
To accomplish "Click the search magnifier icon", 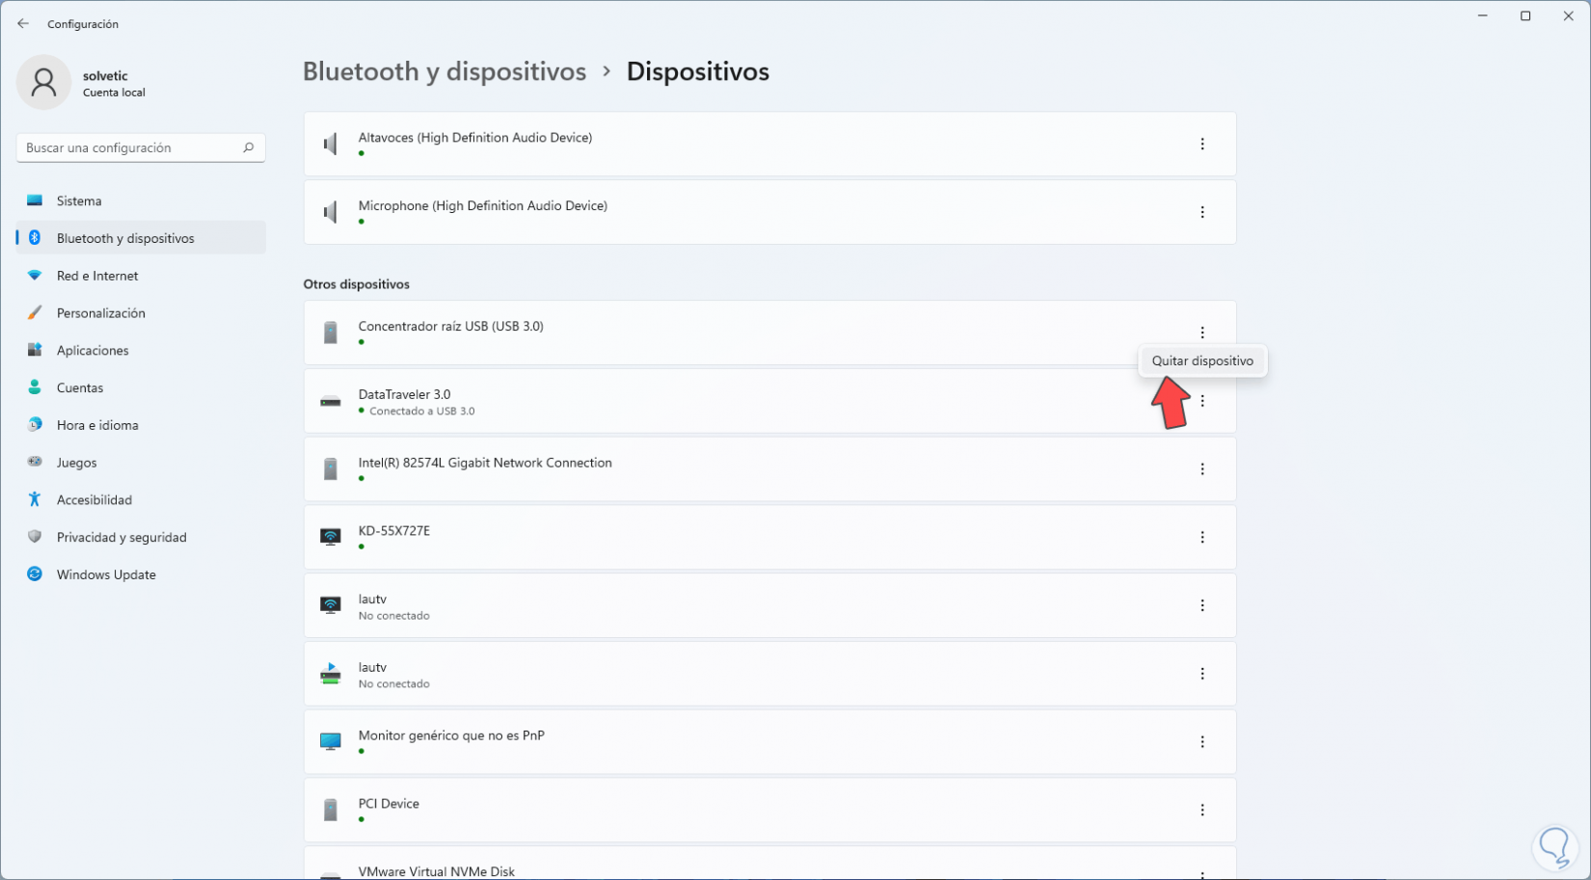I will [x=248, y=147].
